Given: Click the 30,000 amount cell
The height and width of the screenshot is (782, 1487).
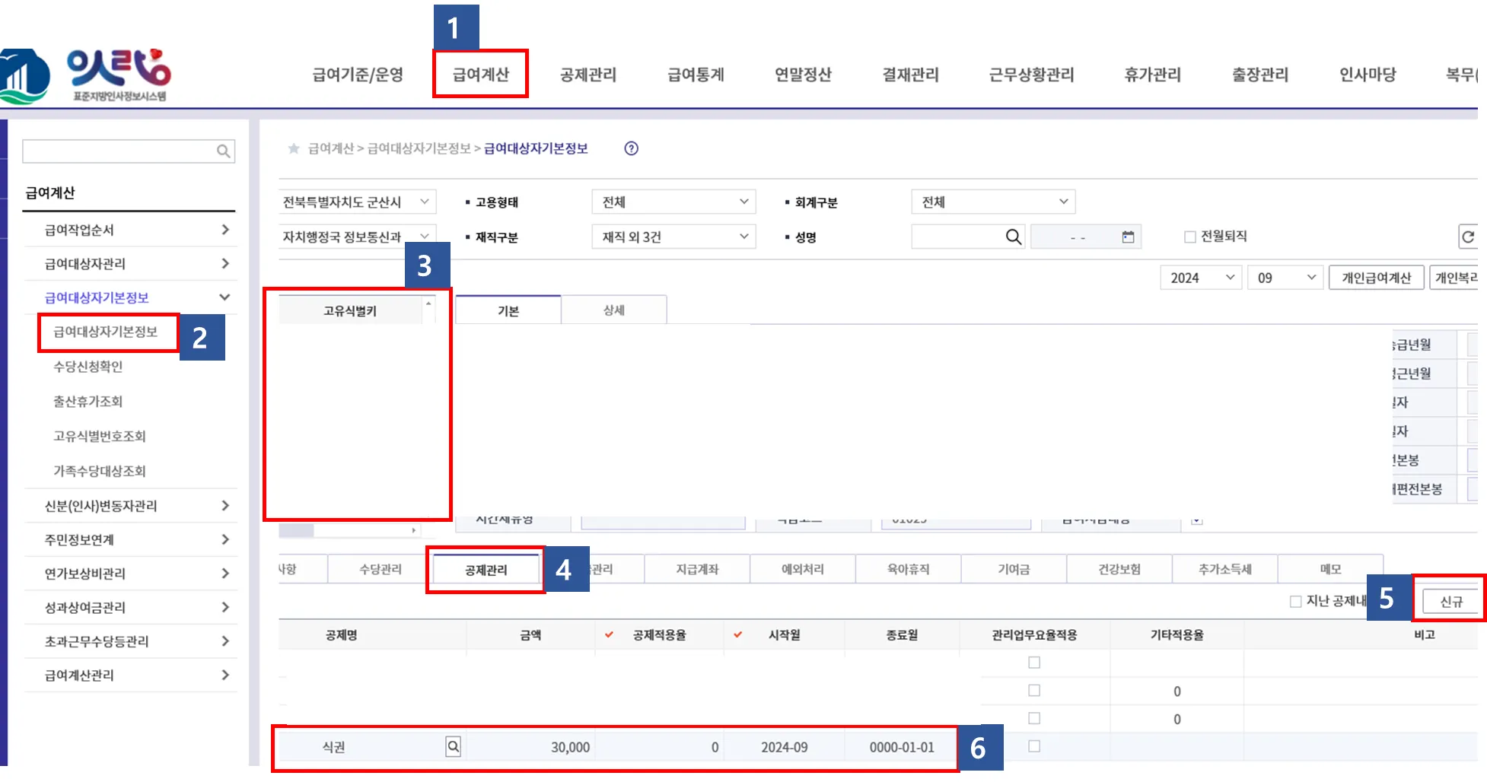Looking at the screenshot, I should 530,747.
